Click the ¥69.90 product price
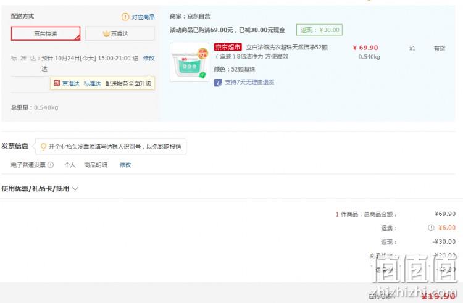 click(x=365, y=48)
